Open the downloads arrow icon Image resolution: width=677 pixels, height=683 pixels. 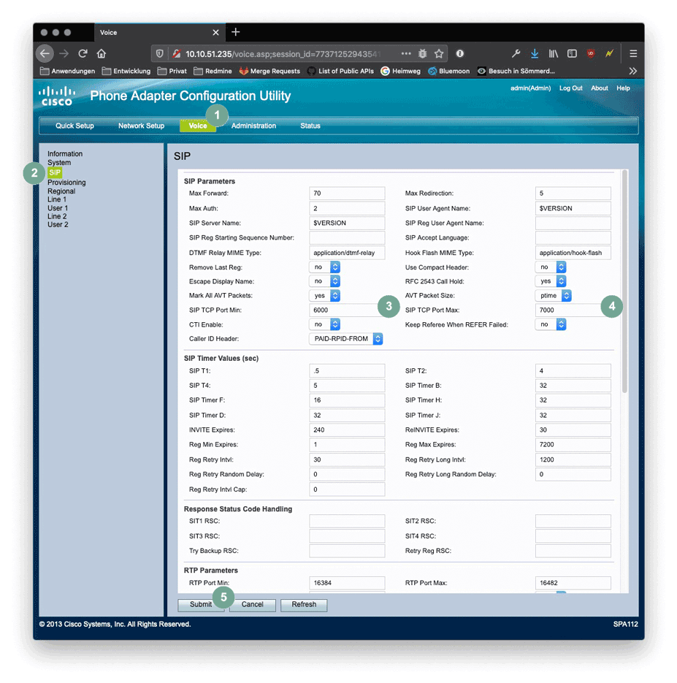(535, 53)
